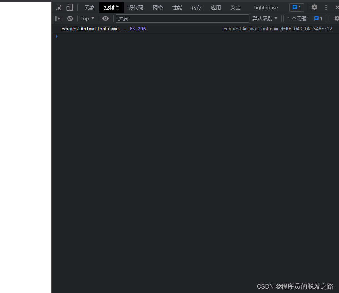Click inside the 过滤 filter input field
The width and height of the screenshot is (339, 293).
182,18
